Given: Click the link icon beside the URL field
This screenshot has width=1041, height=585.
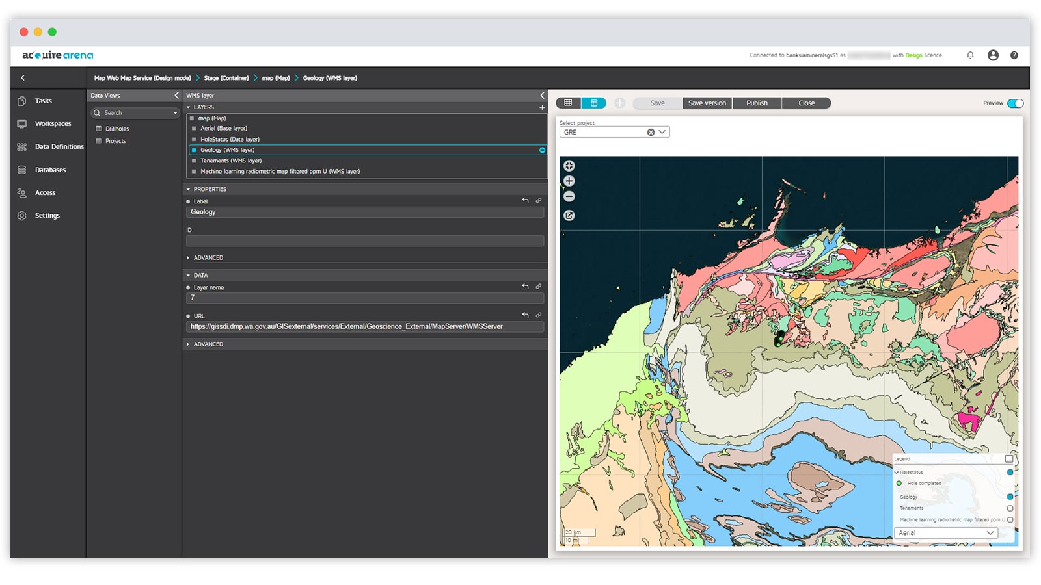Looking at the screenshot, I should click(x=539, y=316).
